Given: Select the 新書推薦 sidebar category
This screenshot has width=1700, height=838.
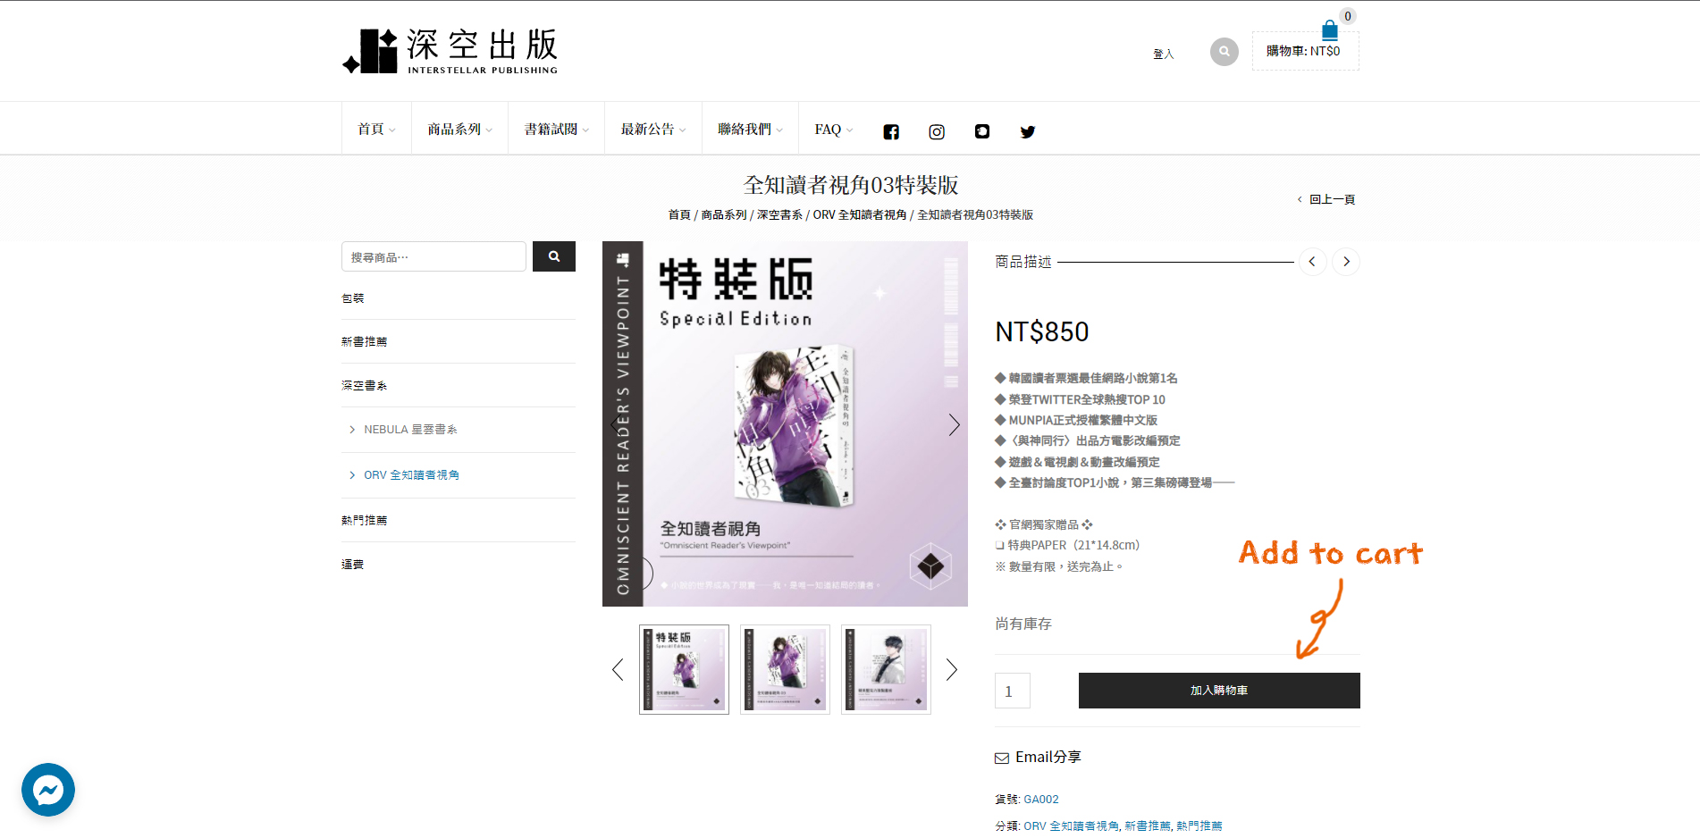Looking at the screenshot, I should point(364,341).
